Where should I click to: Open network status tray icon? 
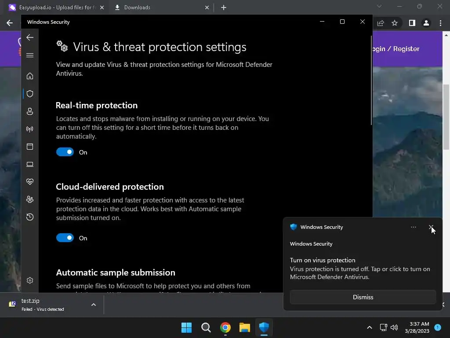coord(383,327)
